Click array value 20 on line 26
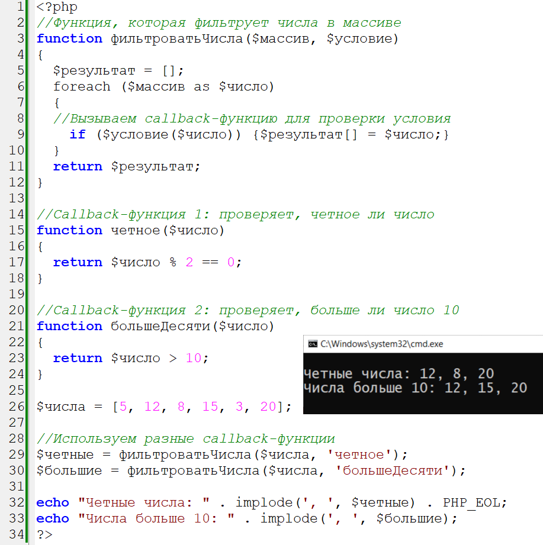 pos(268,407)
